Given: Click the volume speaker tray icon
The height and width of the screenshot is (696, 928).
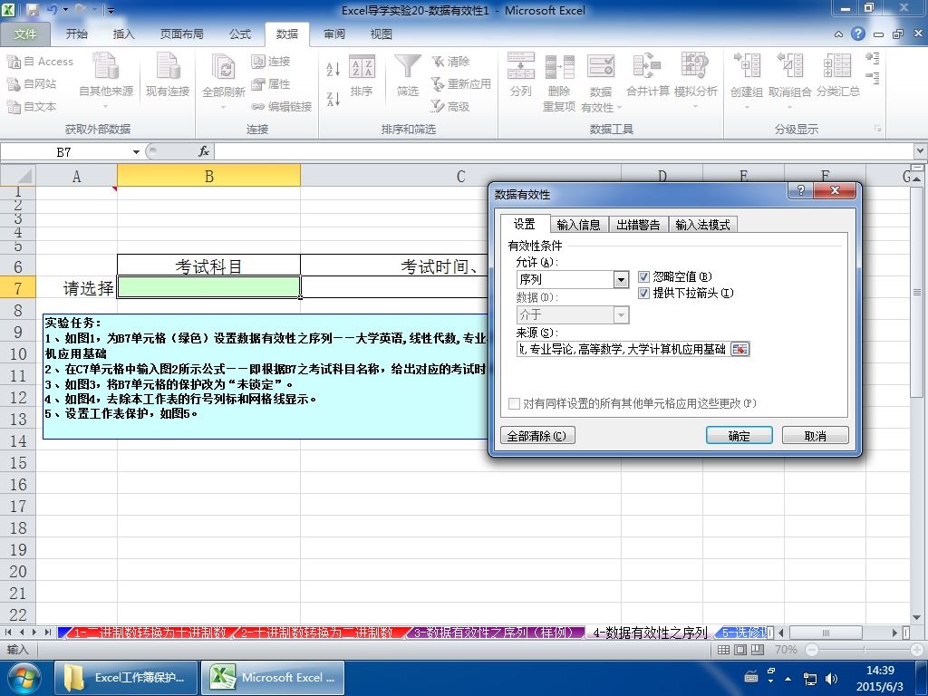Looking at the screenshot, I should [832, 678].
